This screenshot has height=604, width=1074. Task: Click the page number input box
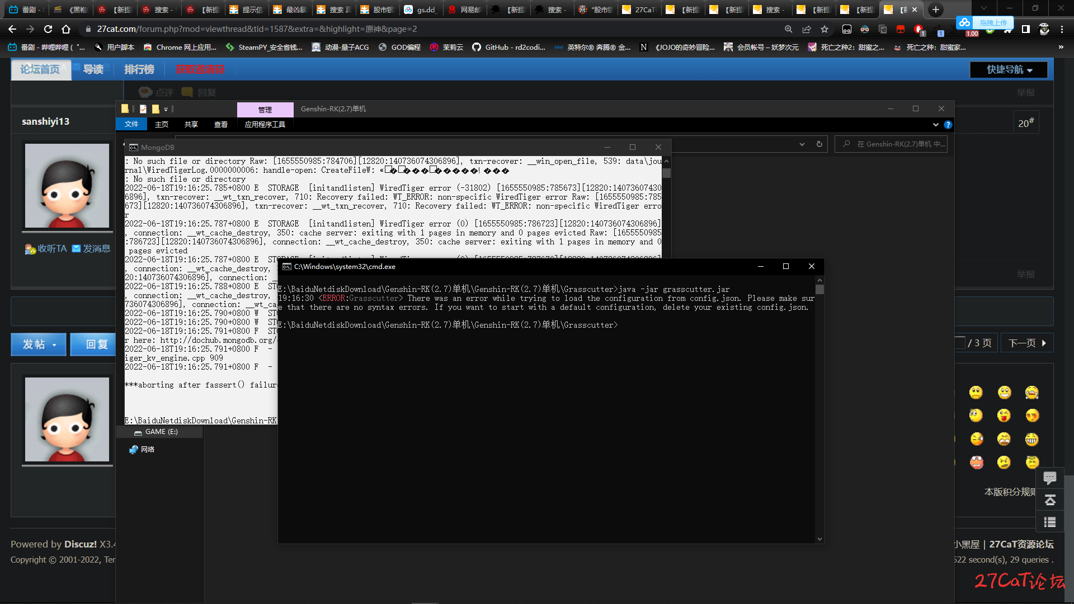tap(960, 342)
